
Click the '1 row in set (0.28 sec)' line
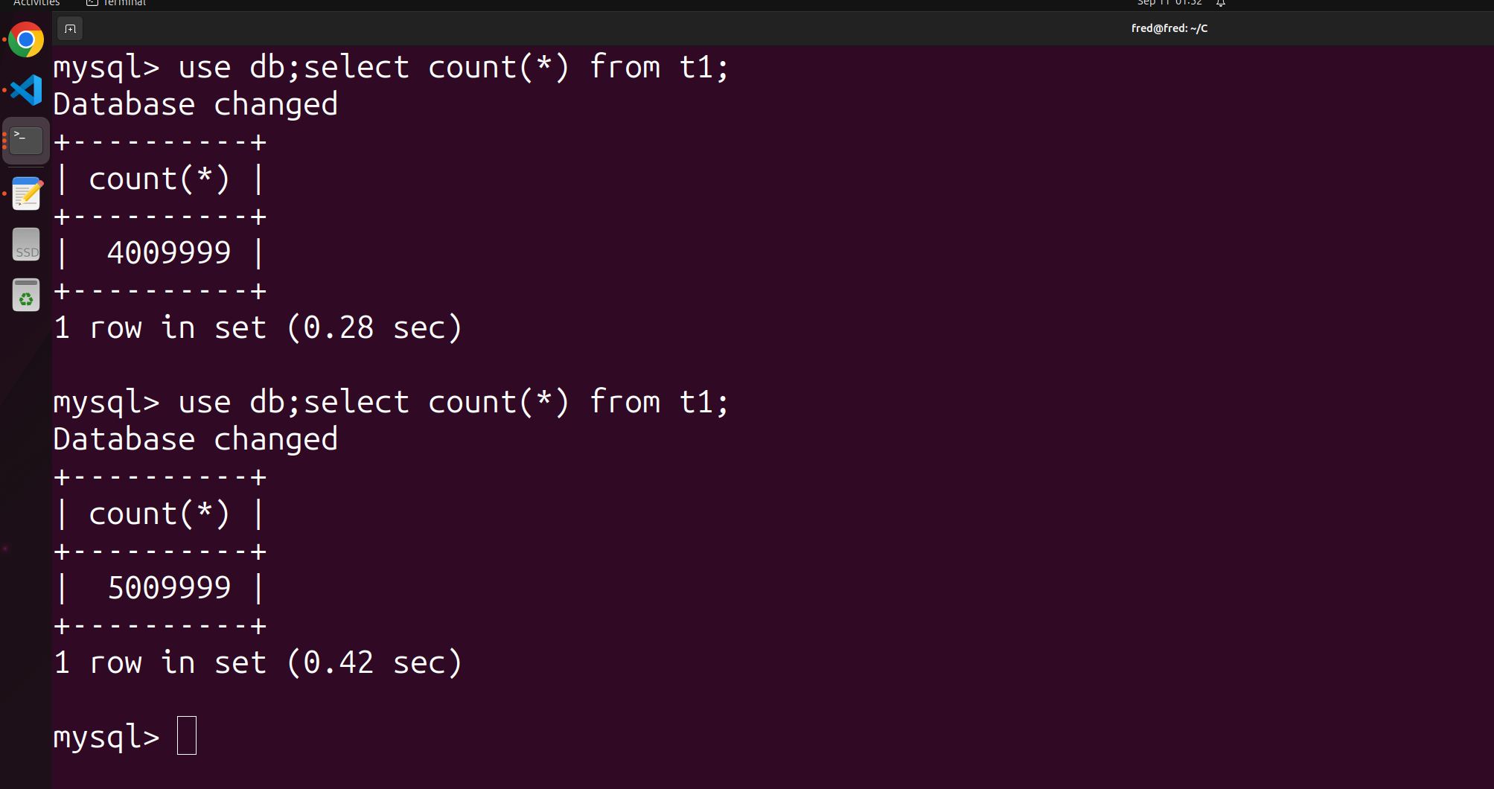click(258, 328)
